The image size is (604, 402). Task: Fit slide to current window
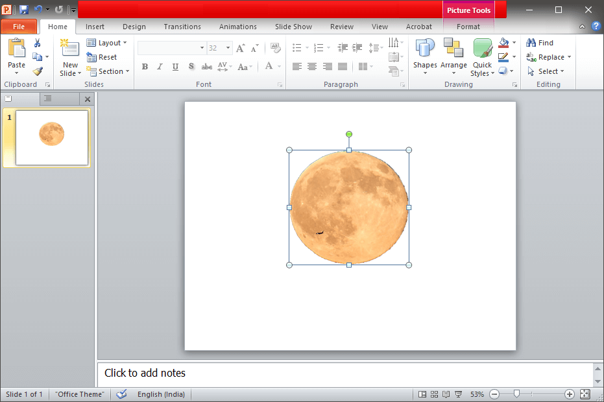coord(585,394)
